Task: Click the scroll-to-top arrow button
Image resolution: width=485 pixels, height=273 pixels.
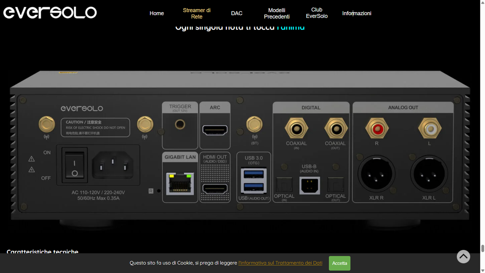Action: tap(463, 257)
